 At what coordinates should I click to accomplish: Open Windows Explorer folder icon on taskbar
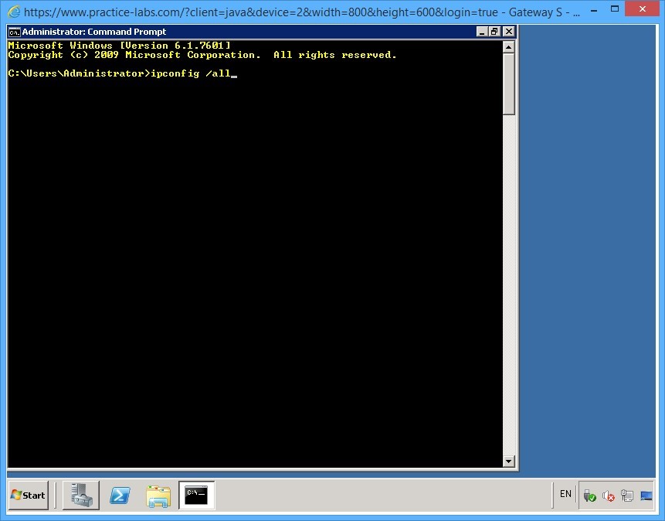point(158,495)
